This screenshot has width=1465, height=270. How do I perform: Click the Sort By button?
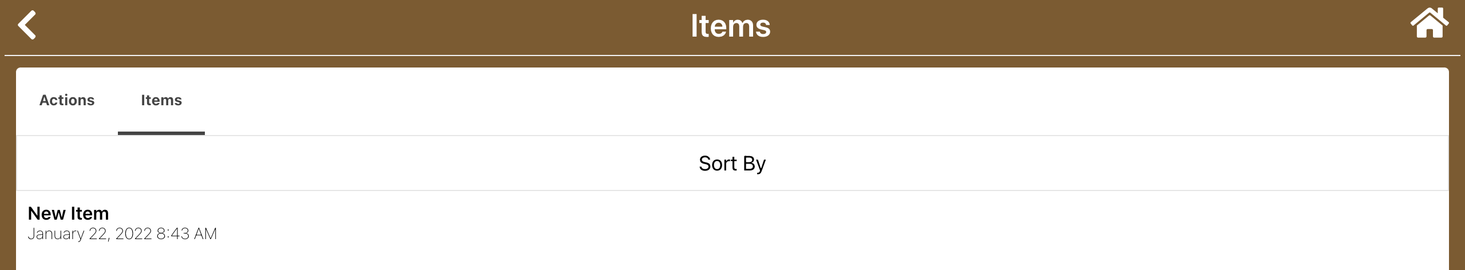pos(732,164)
